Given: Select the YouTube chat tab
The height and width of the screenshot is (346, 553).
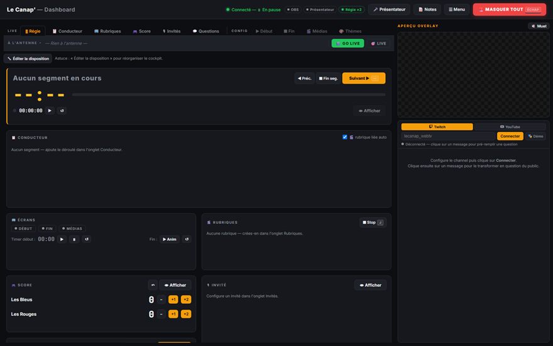Looking at the screenshot, I should (510, 126).
